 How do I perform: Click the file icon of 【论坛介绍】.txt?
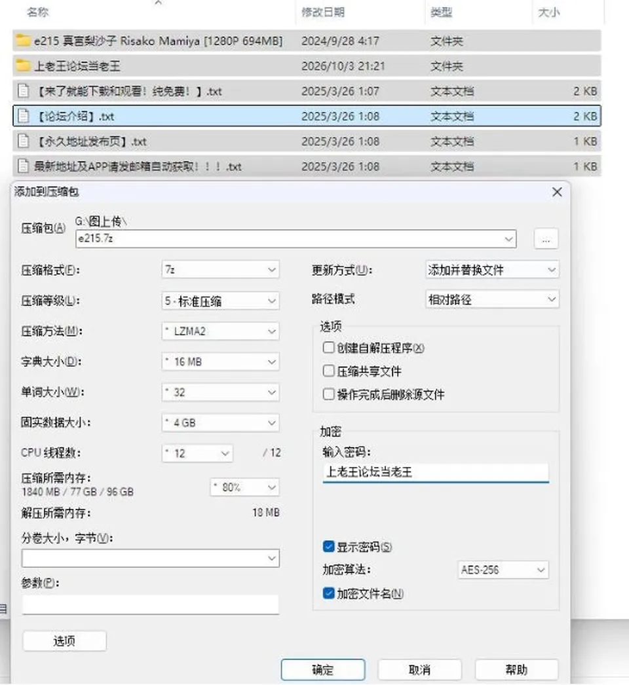(x=23, y=116)
